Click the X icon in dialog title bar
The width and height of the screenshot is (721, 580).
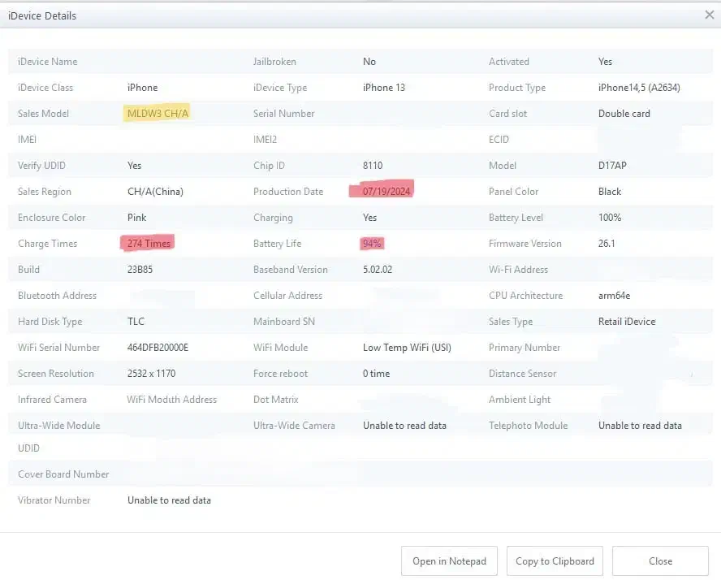(x=709, y=15)
